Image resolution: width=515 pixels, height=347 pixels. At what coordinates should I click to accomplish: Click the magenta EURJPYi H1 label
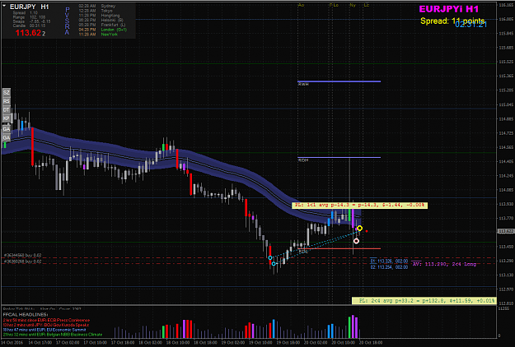(448, 9)
